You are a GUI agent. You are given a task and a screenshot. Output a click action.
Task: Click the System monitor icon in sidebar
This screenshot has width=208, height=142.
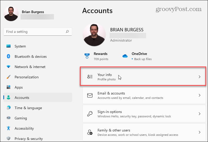(8, 46)
